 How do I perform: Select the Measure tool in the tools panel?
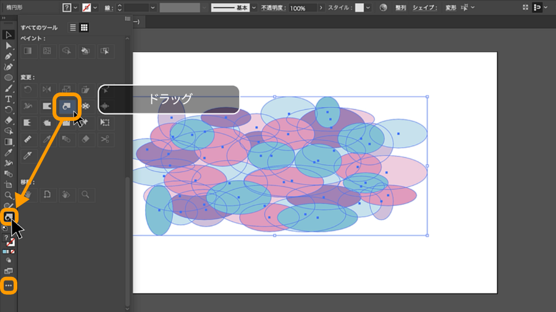coord(28,139)
